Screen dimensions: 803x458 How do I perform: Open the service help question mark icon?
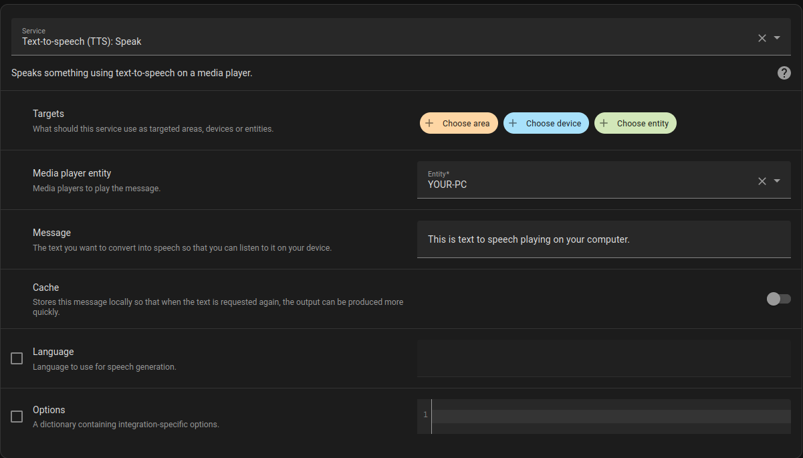[784, 72]
